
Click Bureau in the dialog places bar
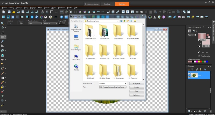pos(76,38)
